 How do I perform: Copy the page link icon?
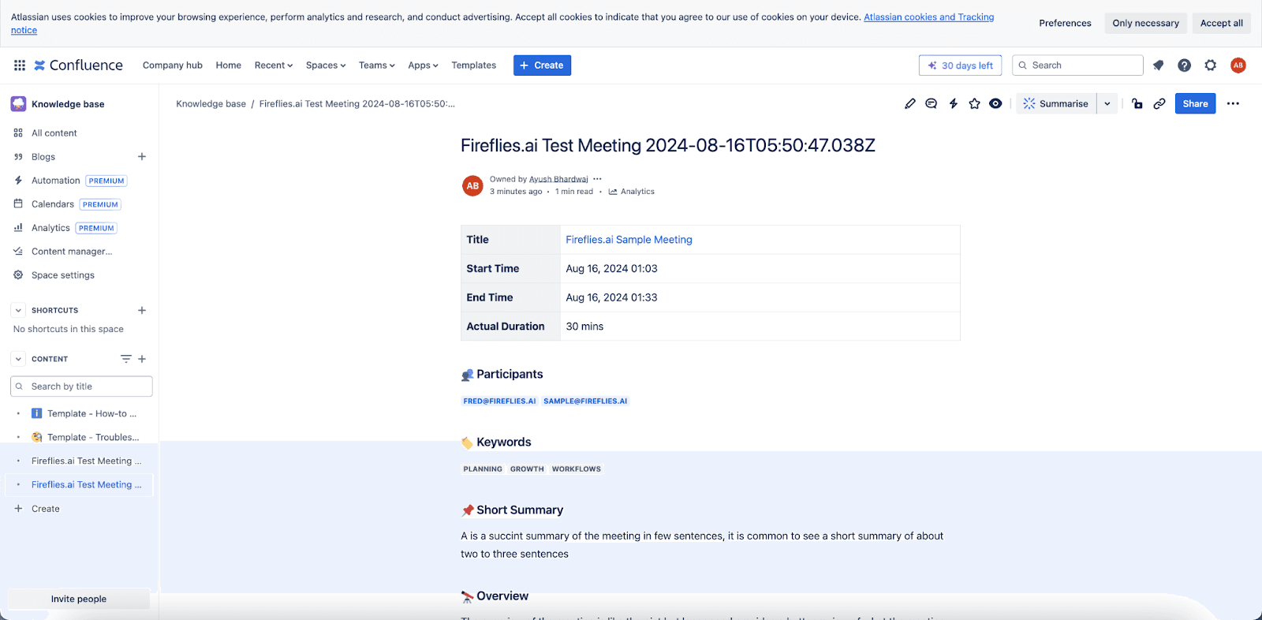[1159, 103]
